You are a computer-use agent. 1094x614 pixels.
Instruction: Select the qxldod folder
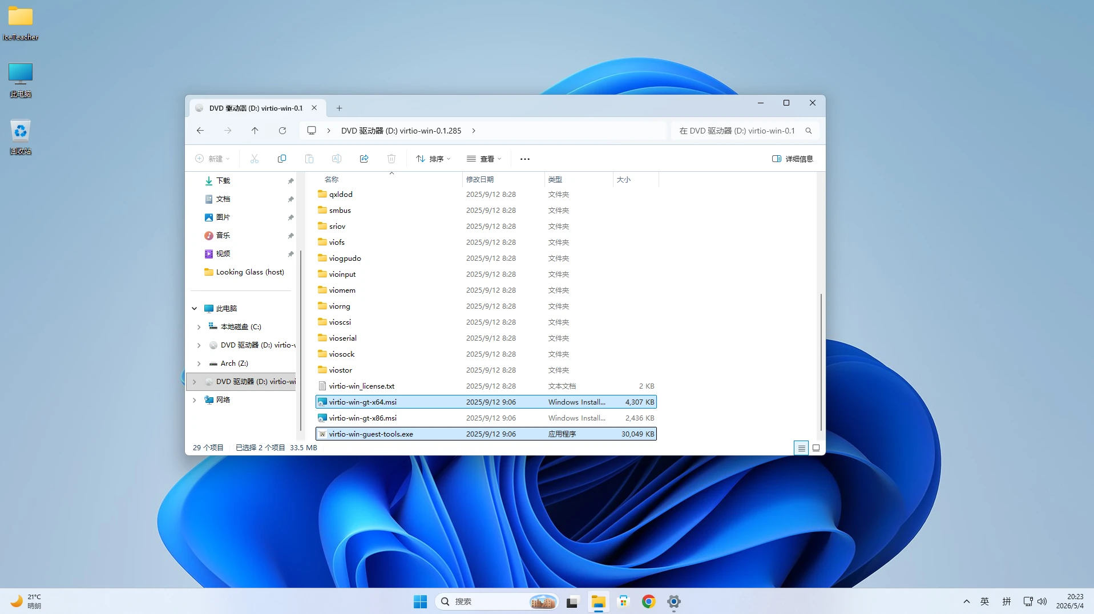(x=486, y=195)
